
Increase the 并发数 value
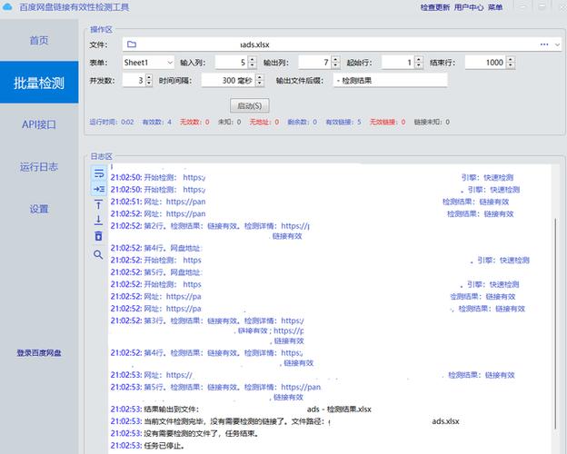(149, 77)
